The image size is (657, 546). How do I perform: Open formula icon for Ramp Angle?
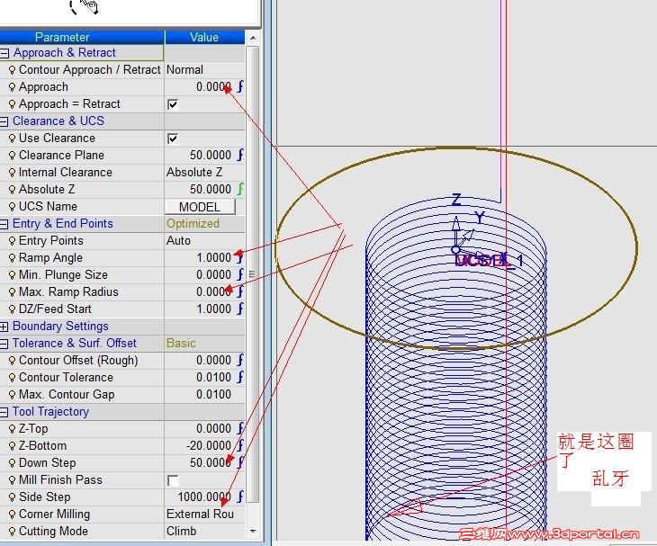click(x=240, y=257)
